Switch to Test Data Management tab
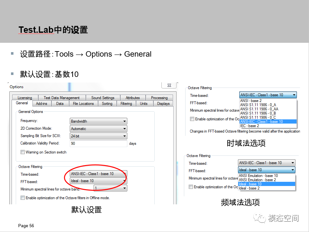This screenshot has width=309, height=232. click(62, 97)
